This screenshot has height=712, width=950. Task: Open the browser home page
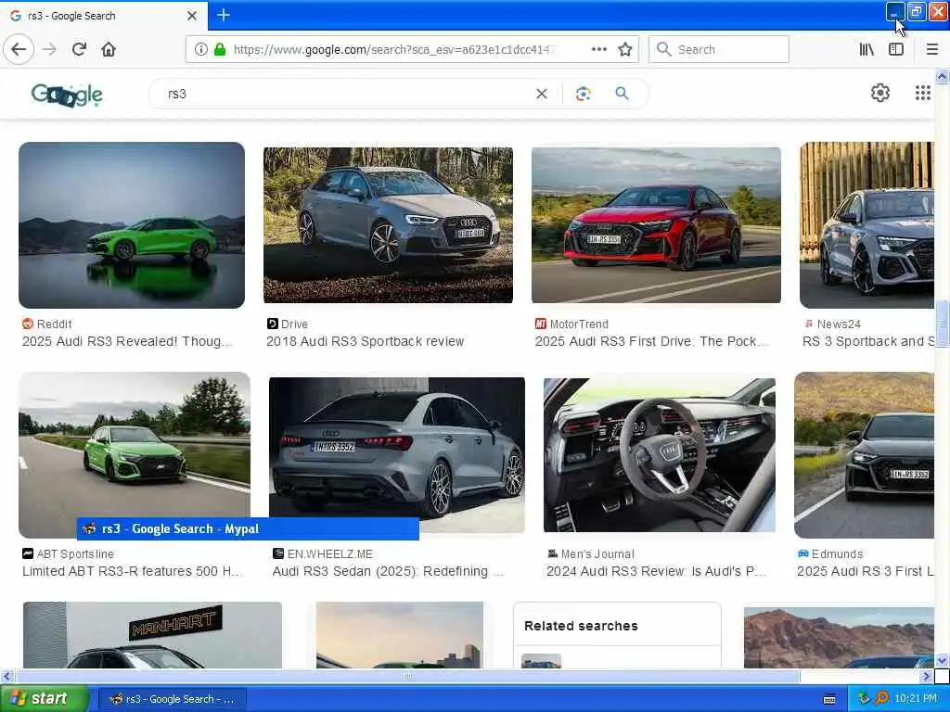(109, 49)
